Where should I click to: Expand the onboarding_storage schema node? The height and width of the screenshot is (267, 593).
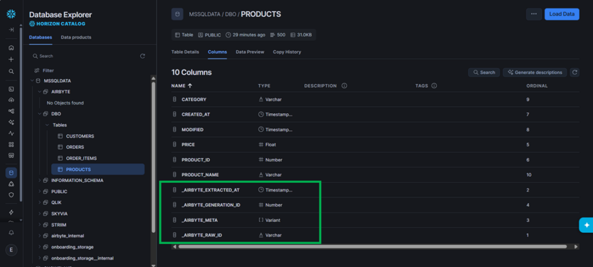point(39,247)
